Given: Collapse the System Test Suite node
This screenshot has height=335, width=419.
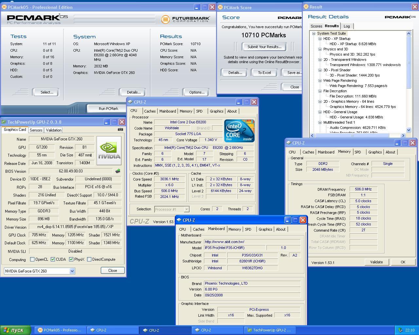Looking at the screenshot, I should pyautogui.click(x=314, y=33).
